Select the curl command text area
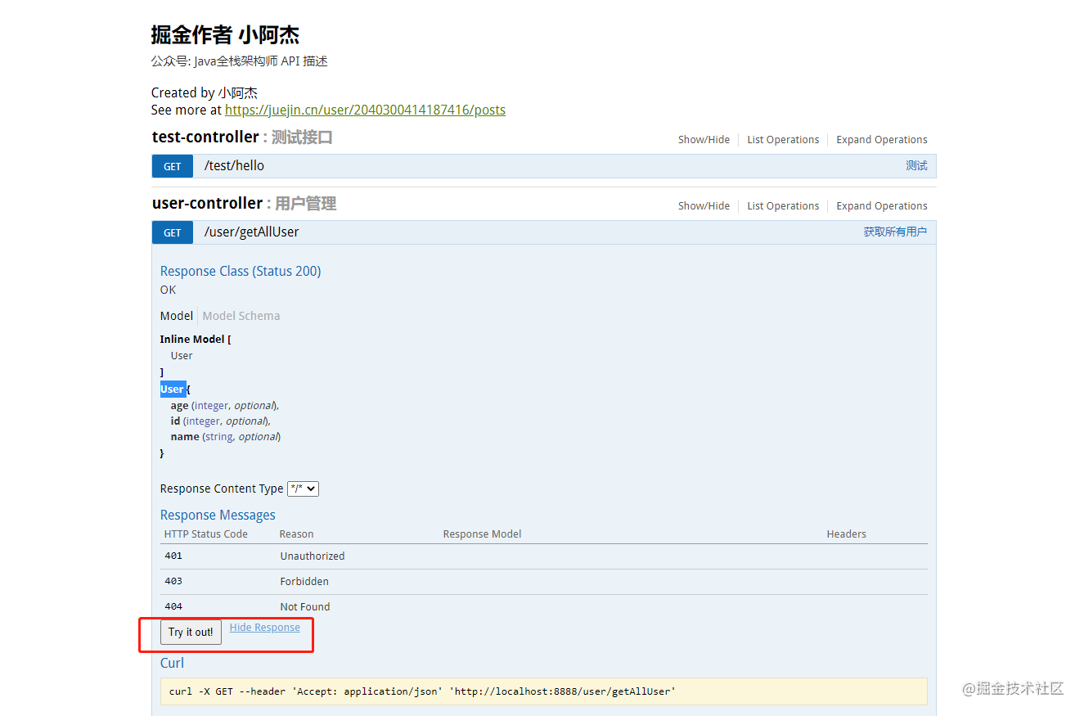 [x=543, y=691]
